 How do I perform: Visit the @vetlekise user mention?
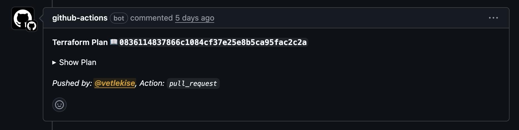[115, 83]
